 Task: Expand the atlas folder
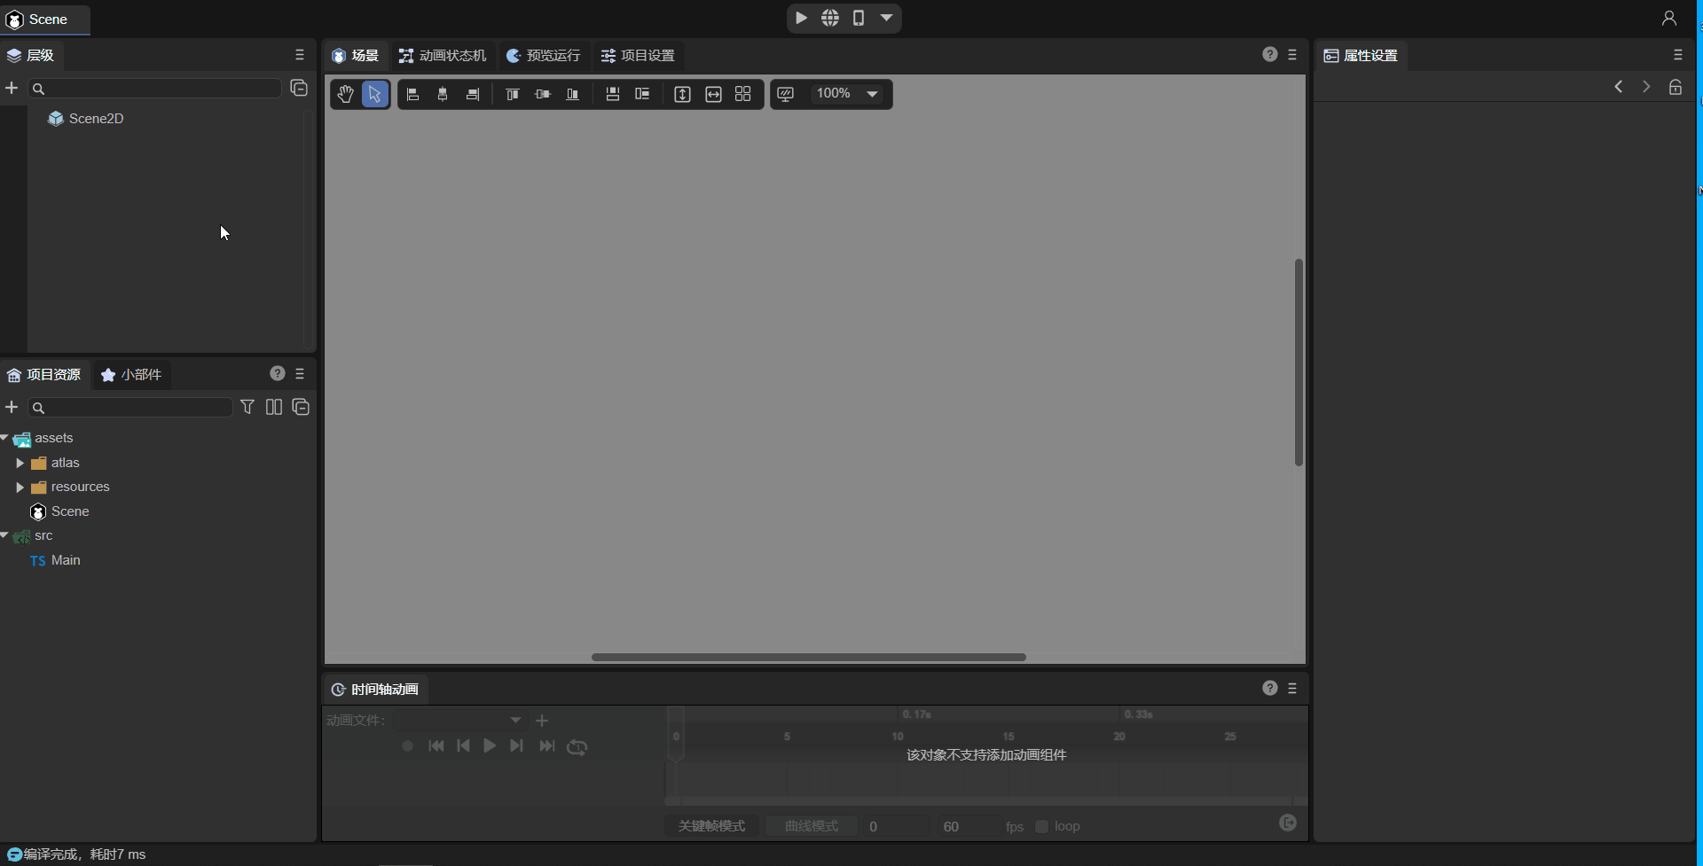click(20, 463)
